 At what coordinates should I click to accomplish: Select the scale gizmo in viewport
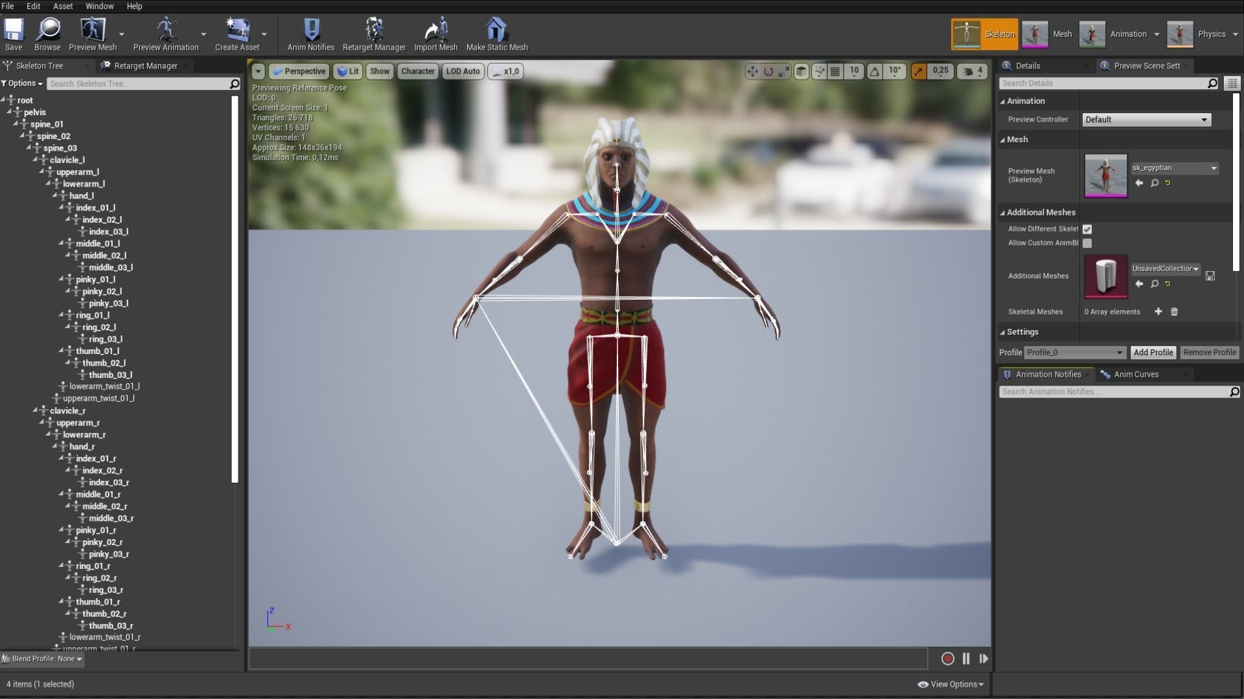[784, 71]
